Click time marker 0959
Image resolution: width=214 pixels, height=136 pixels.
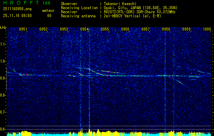click(x=186, y=29)
